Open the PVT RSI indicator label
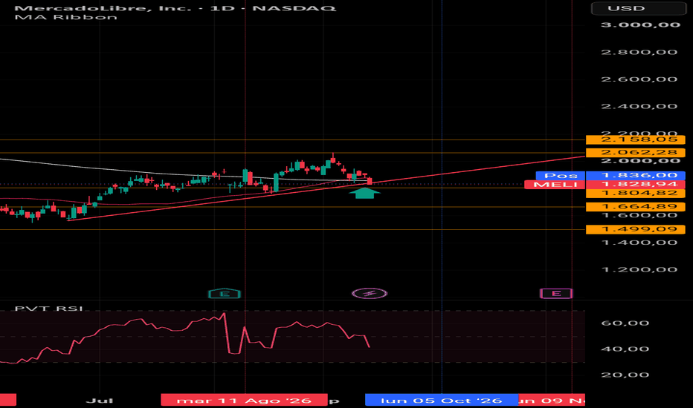 coord(49,309)
